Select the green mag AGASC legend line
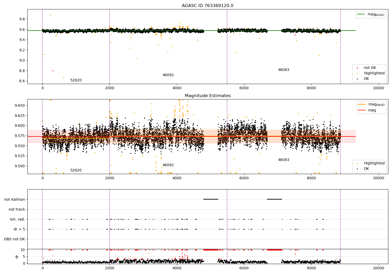 (x=361, y=14)
